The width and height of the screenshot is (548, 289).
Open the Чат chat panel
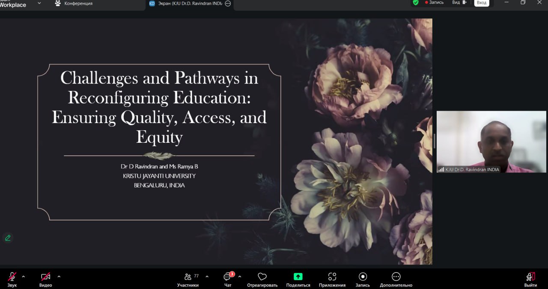tap(228, 277)
